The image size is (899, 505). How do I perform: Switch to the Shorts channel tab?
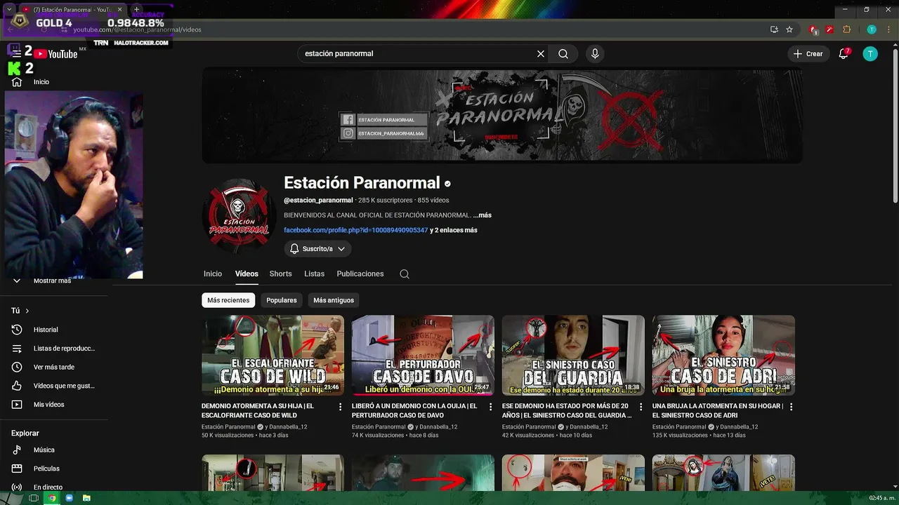click(280, 274)
